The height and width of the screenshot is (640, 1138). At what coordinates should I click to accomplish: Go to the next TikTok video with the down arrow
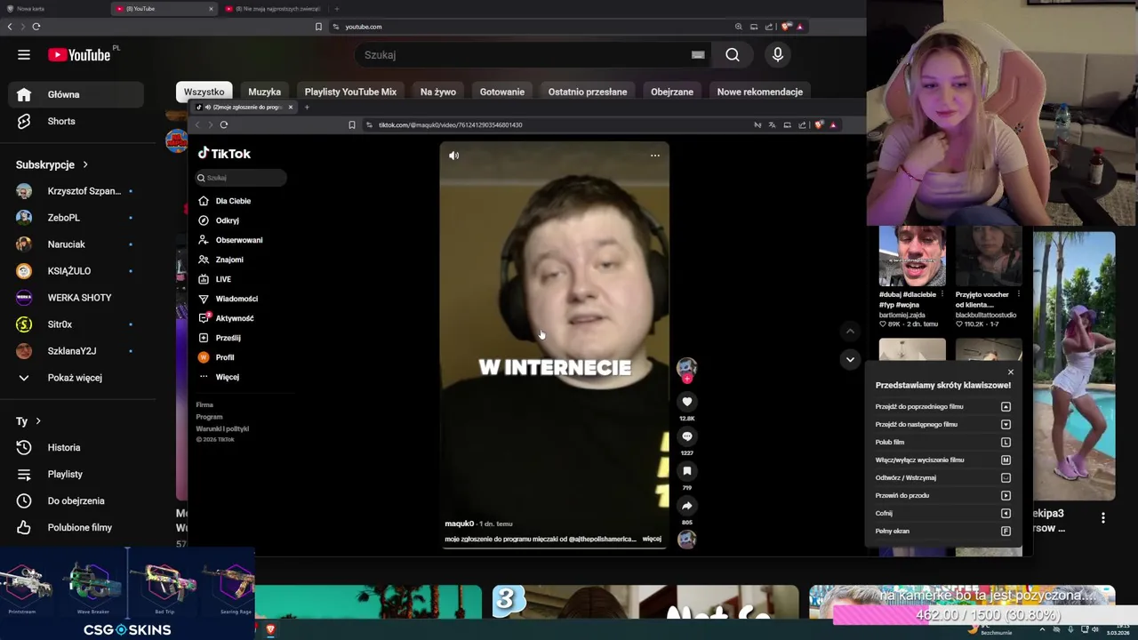click(850, 360)
